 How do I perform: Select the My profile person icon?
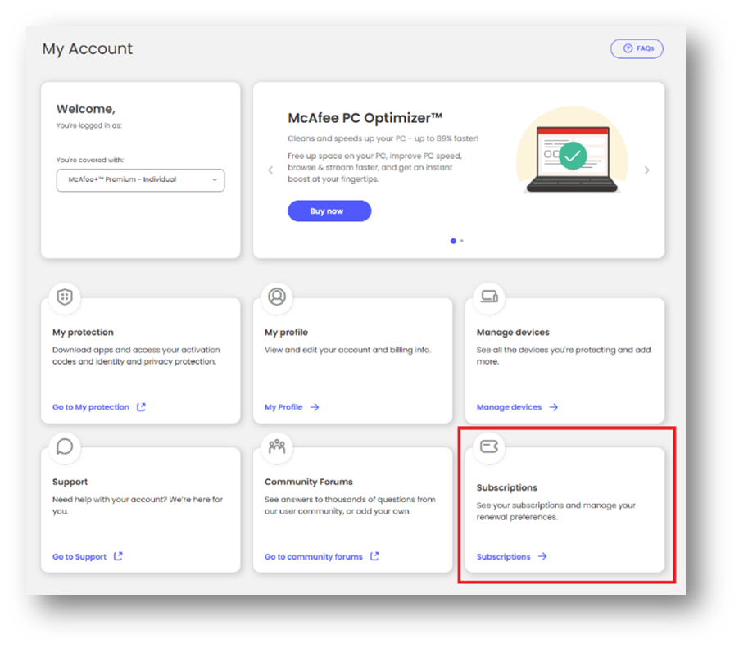[276, 297]
